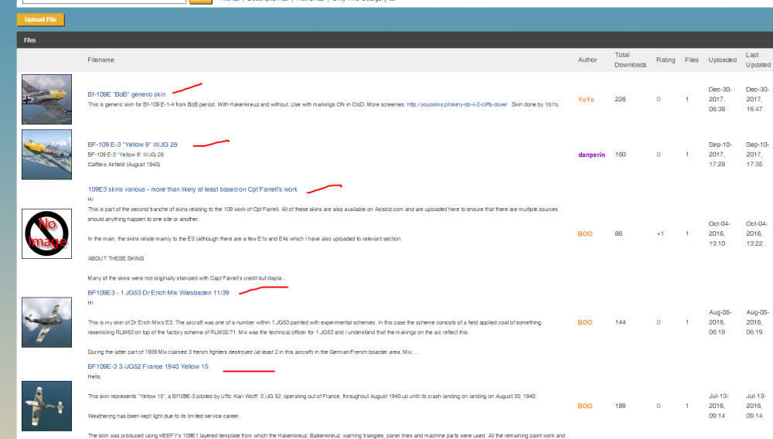Sort by the Filename column header

point(100,60)
